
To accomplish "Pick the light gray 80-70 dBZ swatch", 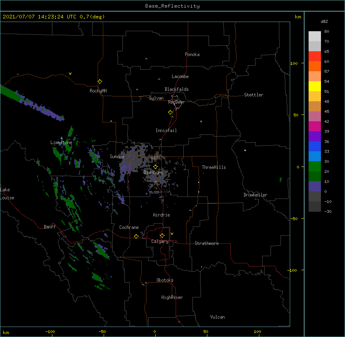I will point(315,36).
